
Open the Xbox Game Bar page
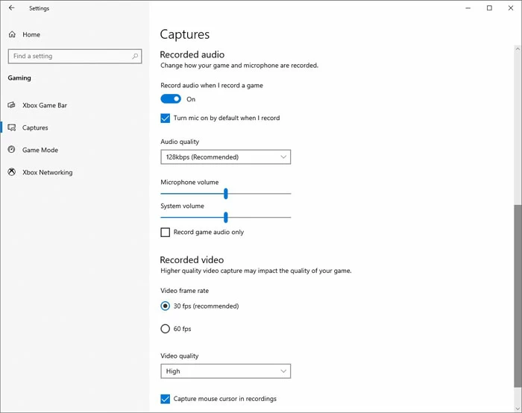tap(45, 105)
